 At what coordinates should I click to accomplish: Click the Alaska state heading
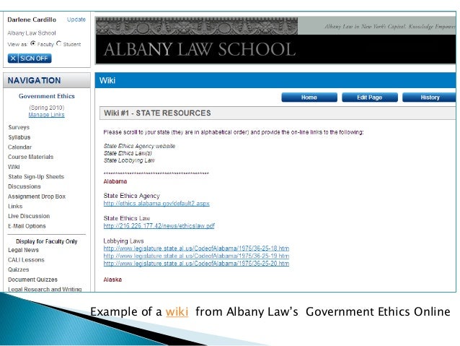pos(112,280)
